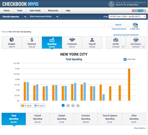Open the fiscal year Filter dropdown
The image size is (148, 135).
point(127,16)
